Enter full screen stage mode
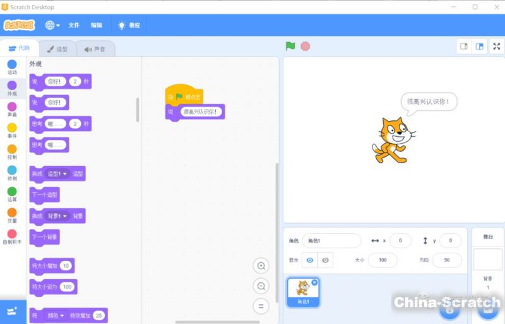This screenshot has width=505, height=324. pos(496,46)
